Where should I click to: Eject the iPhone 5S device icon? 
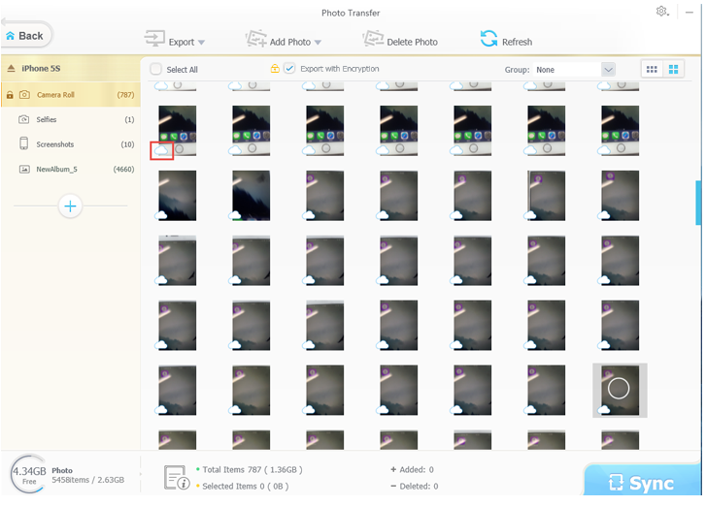(x=12, y=68)
